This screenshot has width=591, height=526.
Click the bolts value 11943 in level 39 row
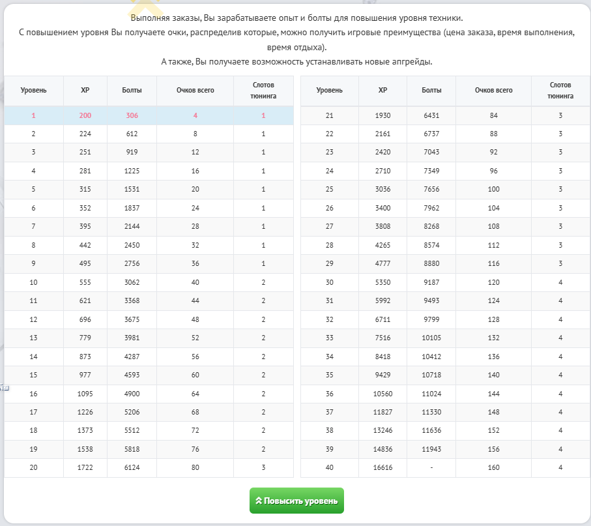coord(431,449)
